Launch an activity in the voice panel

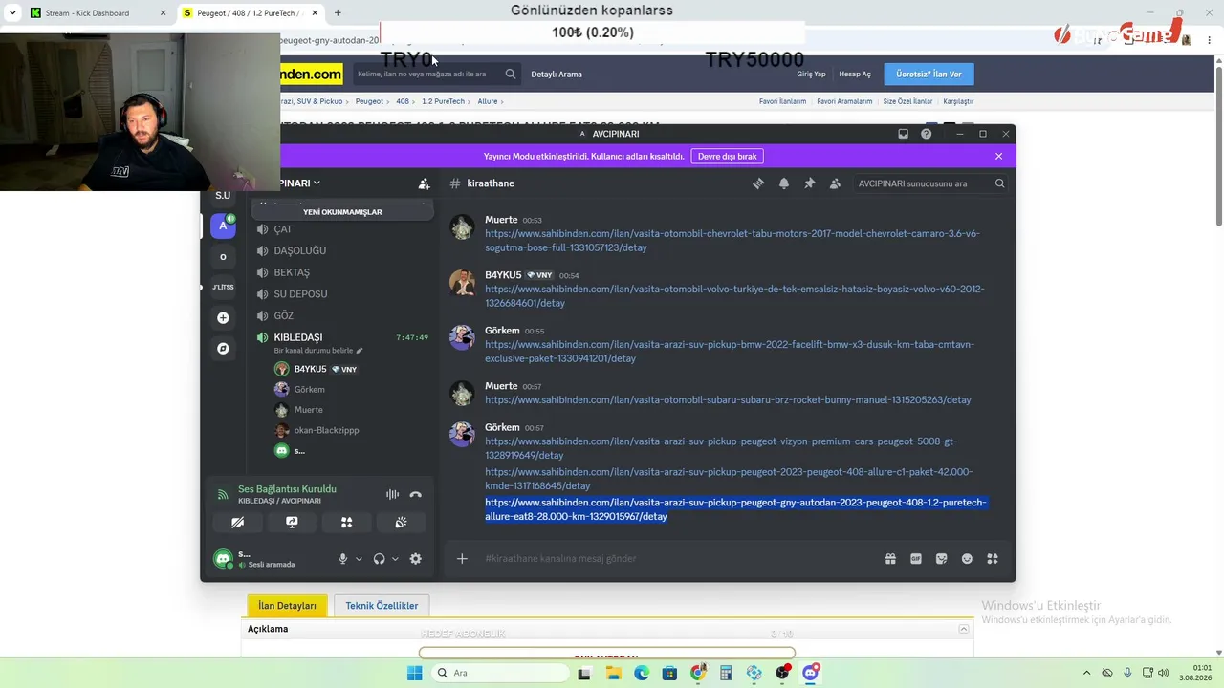(x=346, y=523)
